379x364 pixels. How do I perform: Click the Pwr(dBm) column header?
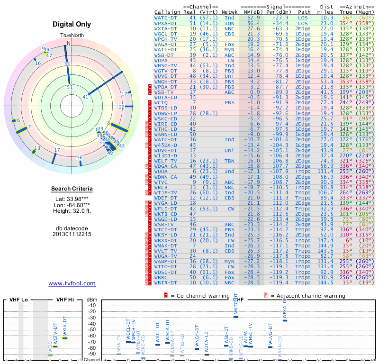coord(279,12)
